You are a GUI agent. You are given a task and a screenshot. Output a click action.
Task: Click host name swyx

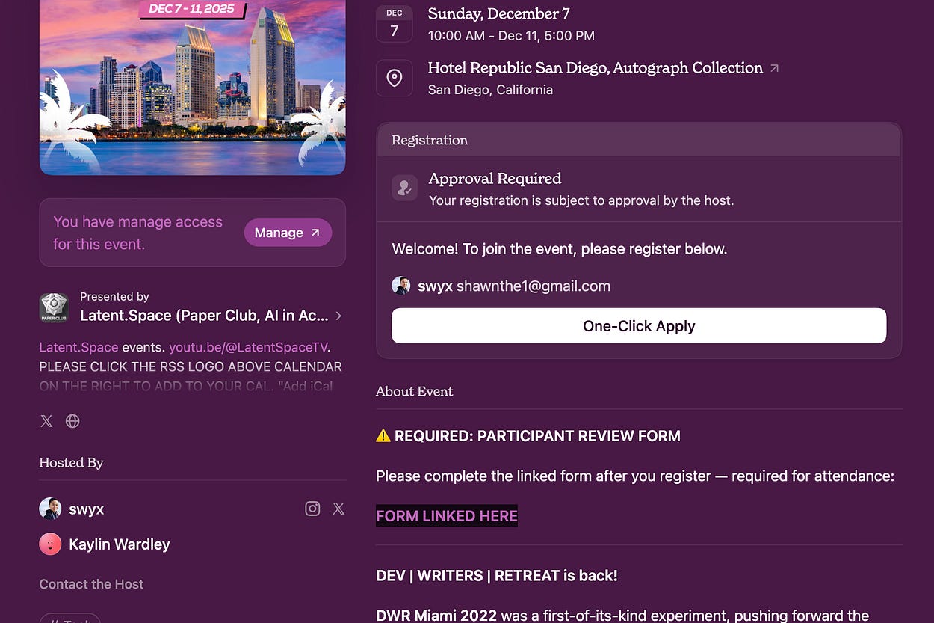point(87,509)
